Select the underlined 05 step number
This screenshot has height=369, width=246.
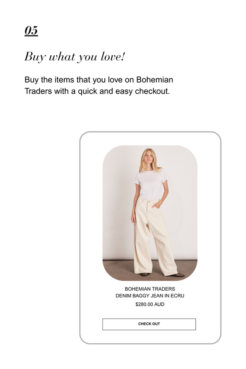pos(31,30)
